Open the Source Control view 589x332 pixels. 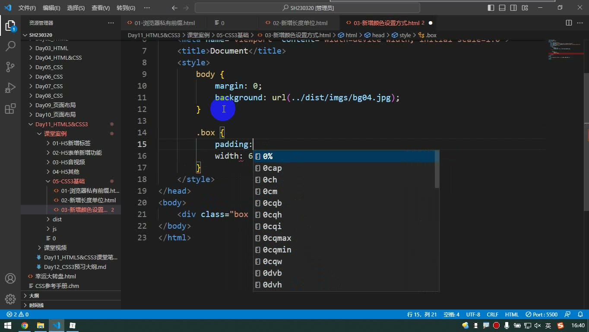10,67
